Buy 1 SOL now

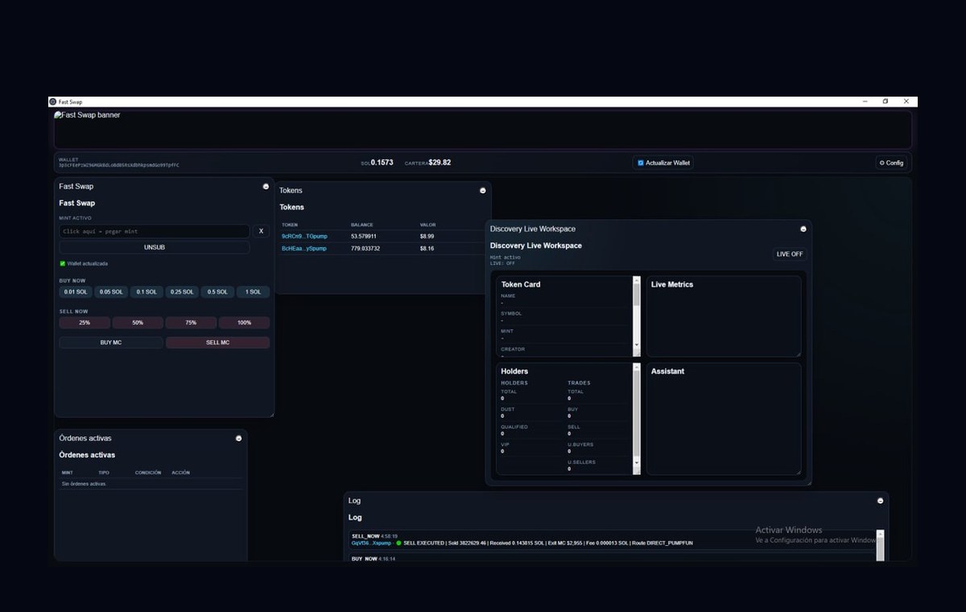pyautogui.click(x=253, y=292)
